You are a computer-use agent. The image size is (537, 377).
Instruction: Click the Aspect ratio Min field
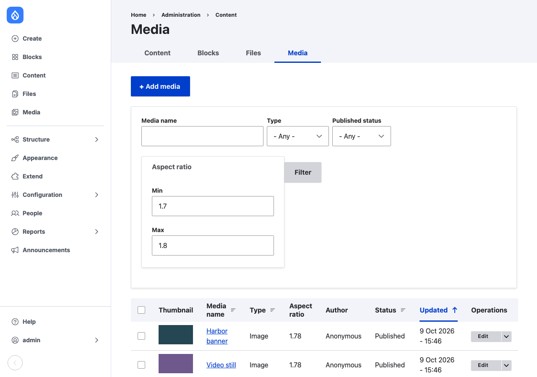(213, 206)
